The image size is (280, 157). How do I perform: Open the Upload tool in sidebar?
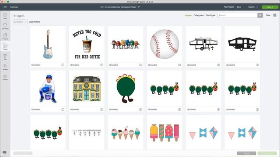pos(5,77)
